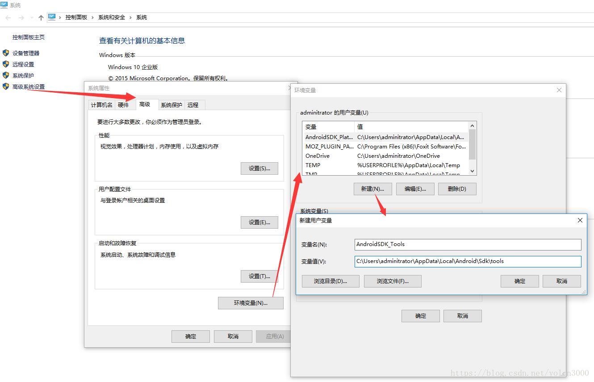Close the 环境变量 dialog

pos(559,90)
